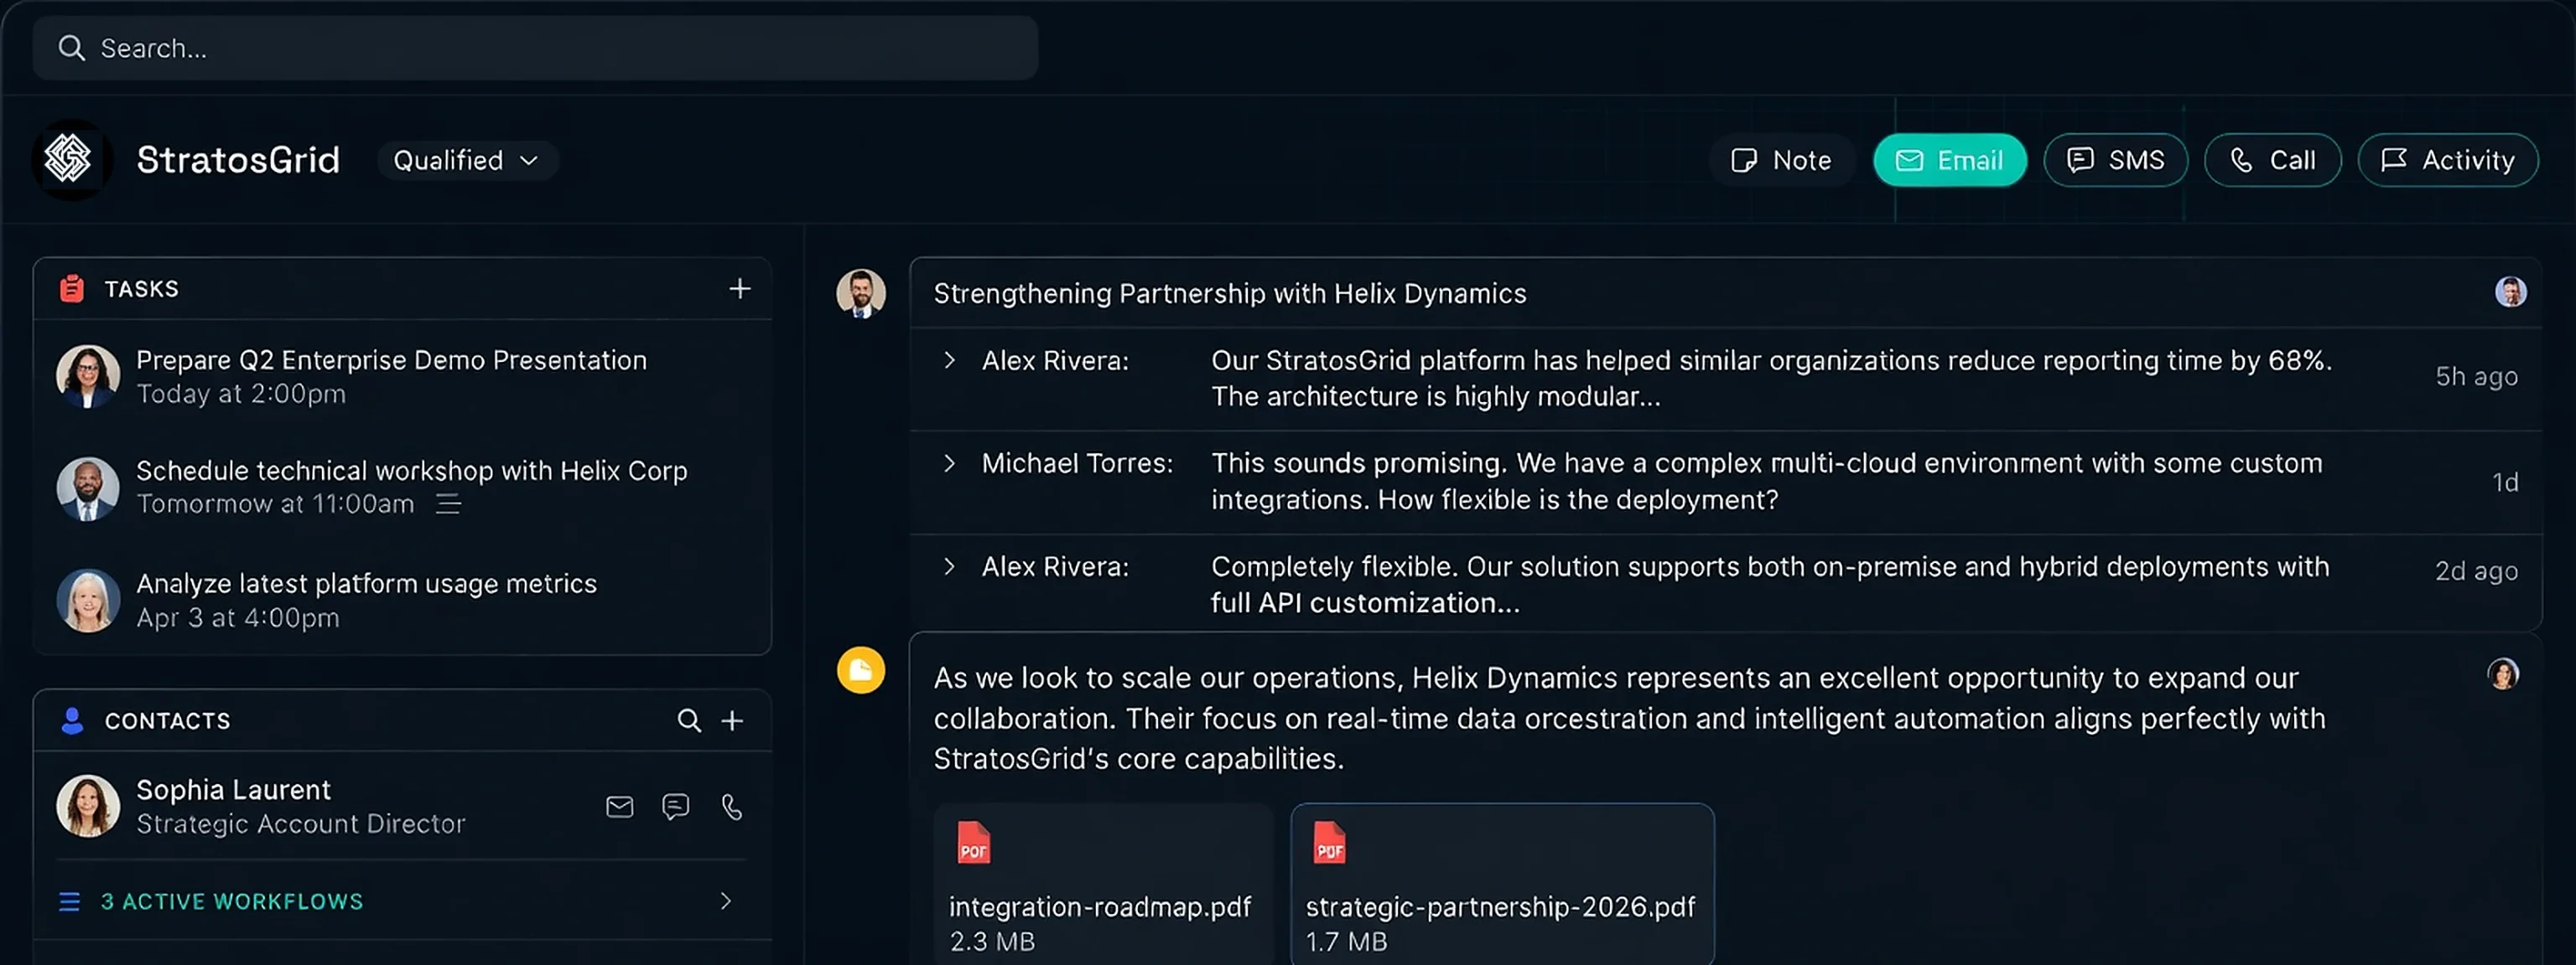Open the 3 Active Workflows link
The height and width of the screenshot is (965, 2576).
click(231, 901)
